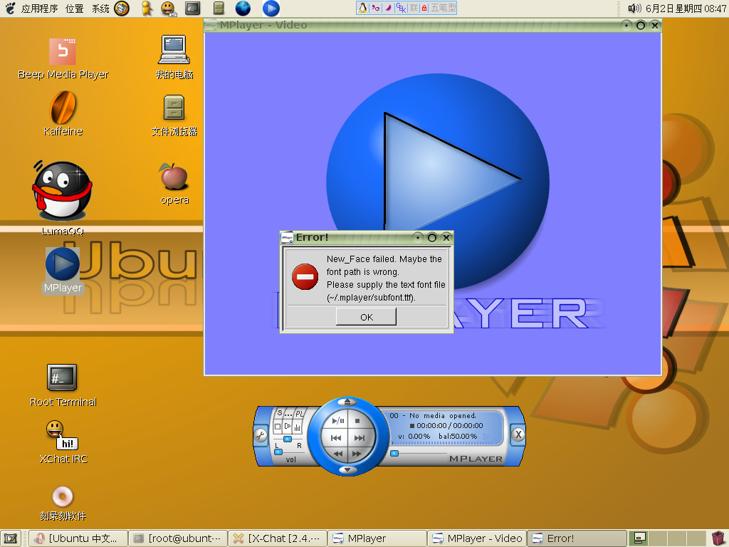Click the eject button atop MPlayer dial

[347, 402]
